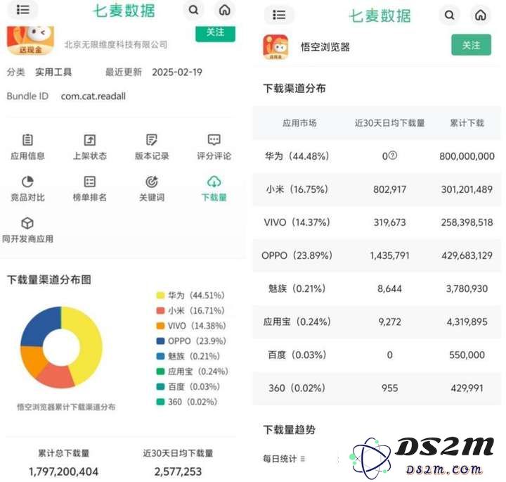Screen dimensions: 506x482
Task: Open 竞品对比 section
Action: click(x=27, y=189)
